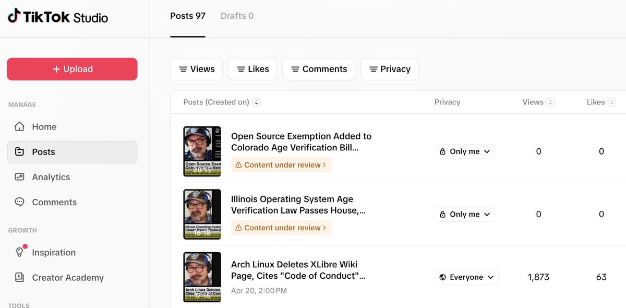The width and height of the screenshot is (626, 308).
Task: Click the Inspiration lightbulb icon
Action: [19, 253]
